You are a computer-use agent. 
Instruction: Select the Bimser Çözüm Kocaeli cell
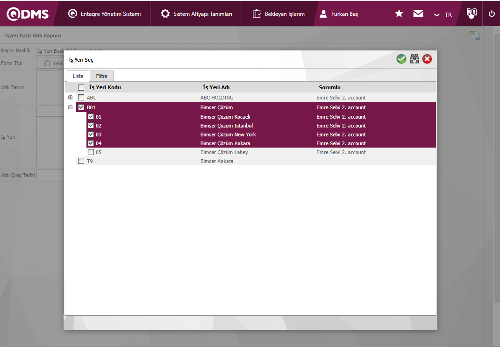pos(225,117)
